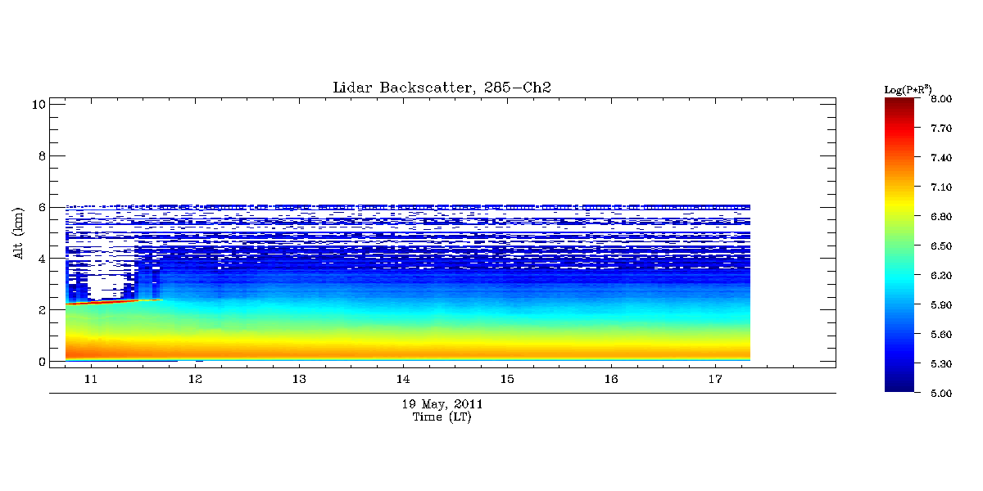Click the "Log(P*R²)" colorbar heading
Screen dimensions: 983x491
click(907, 88)
